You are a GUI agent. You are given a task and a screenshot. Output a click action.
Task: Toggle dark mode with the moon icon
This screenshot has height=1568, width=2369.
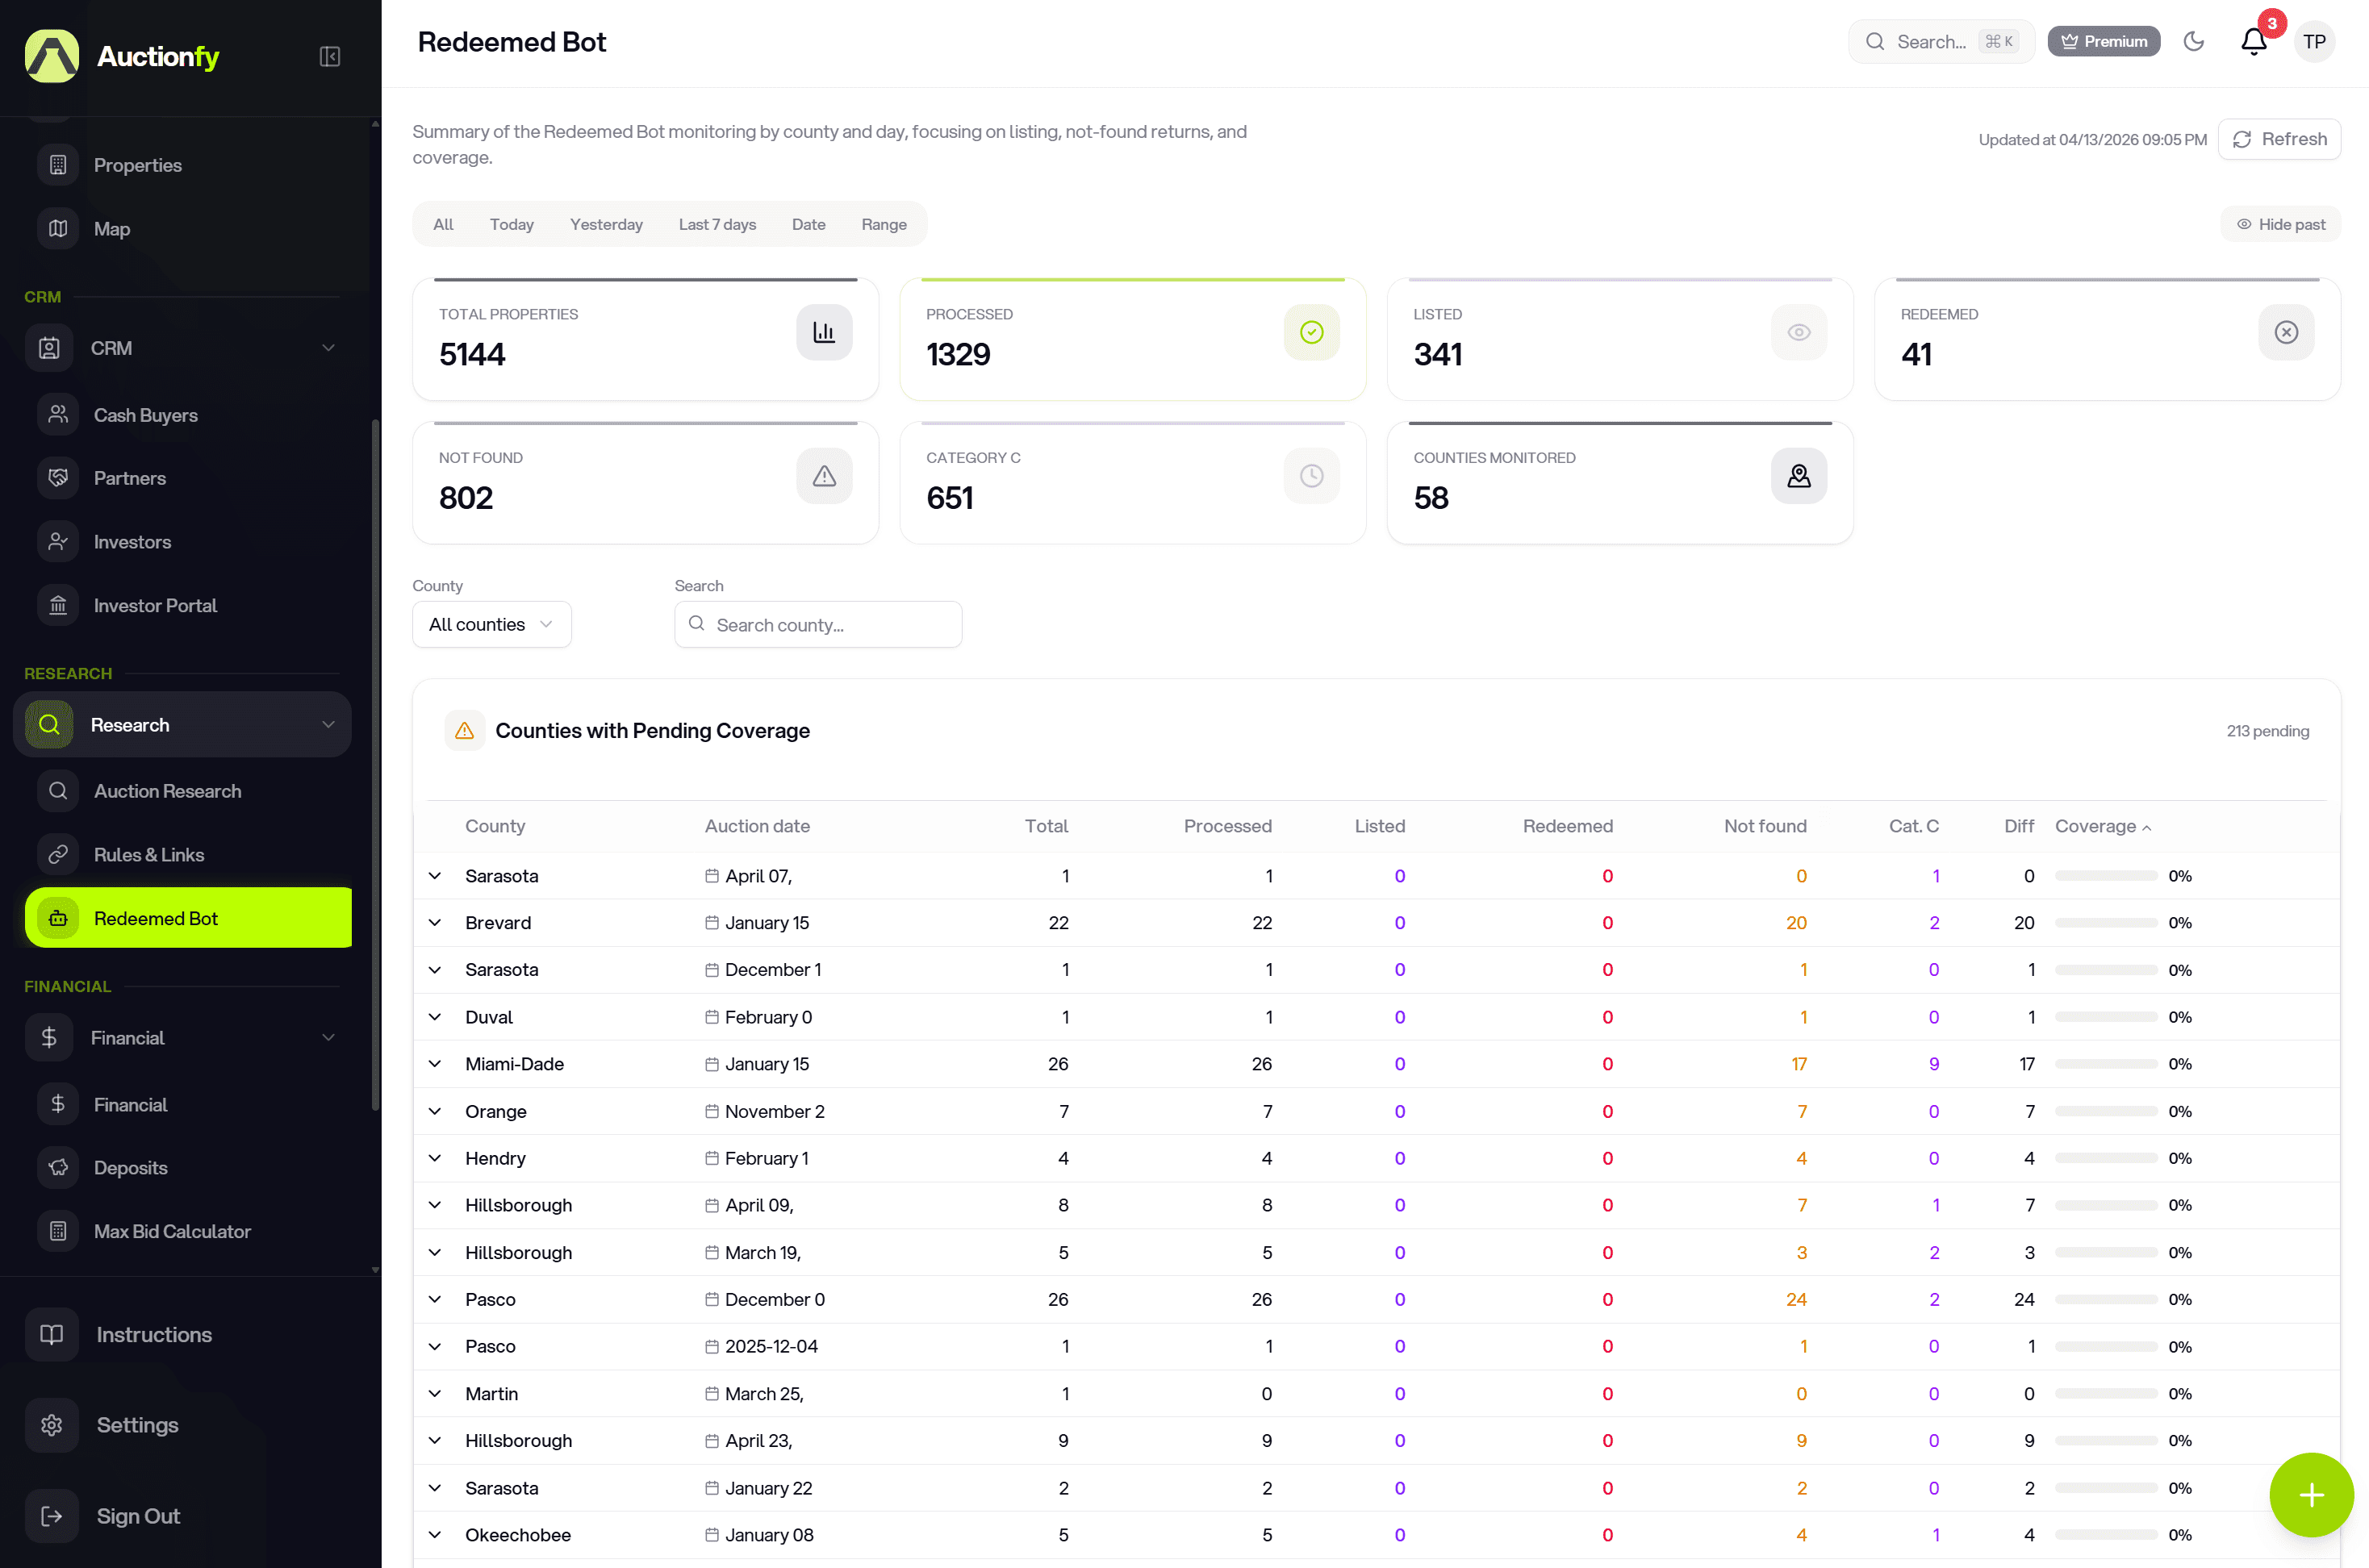(2193, 42)
